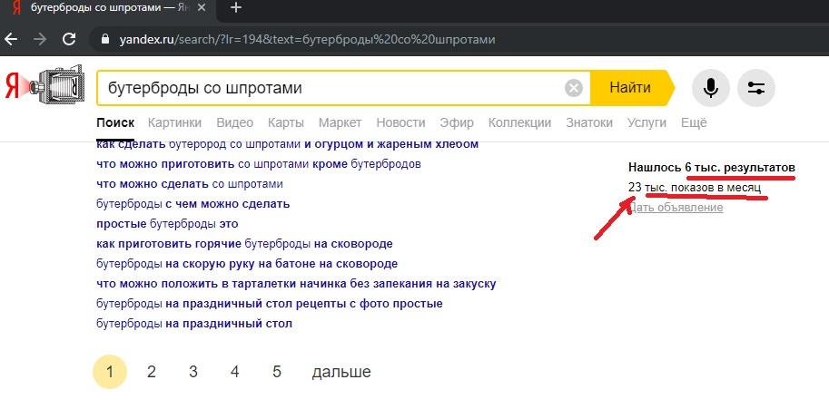Open suggestion праздничный стол рецепты с фото

pyautogui.click(x=270, y=304)
